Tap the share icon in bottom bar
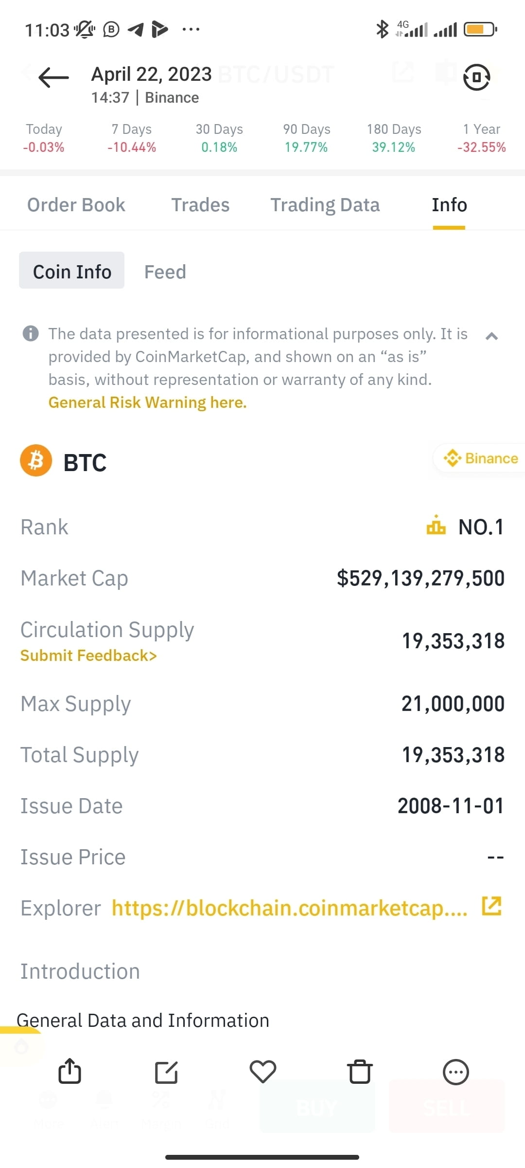This screenshot has width=525, height=1168. pyautogui.click(x=70, y=1072)
